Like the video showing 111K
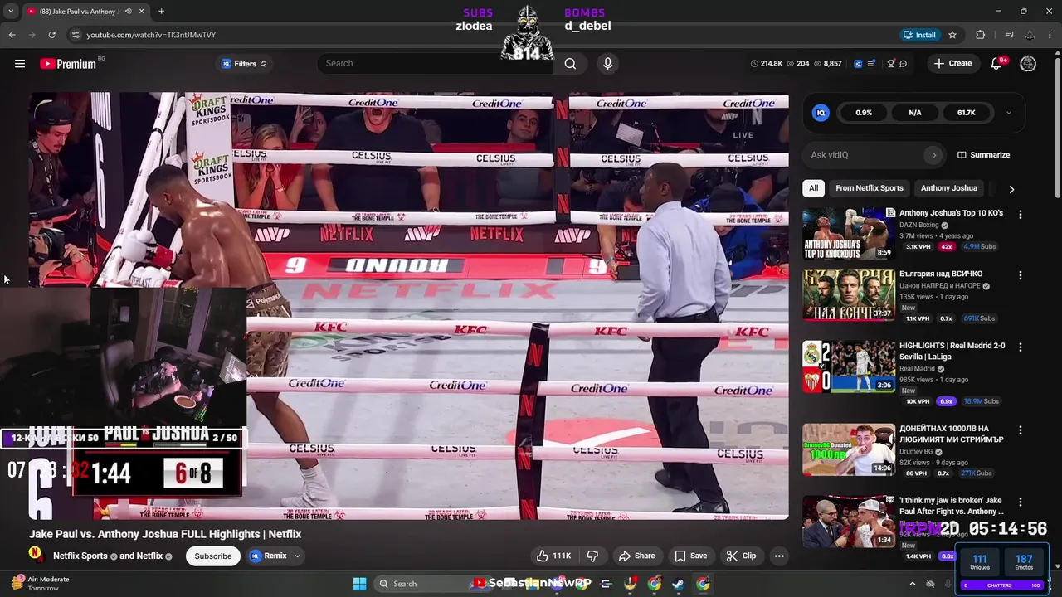Screen dimensions: 1062x597 pyautogui.click(x=553, y=556)
